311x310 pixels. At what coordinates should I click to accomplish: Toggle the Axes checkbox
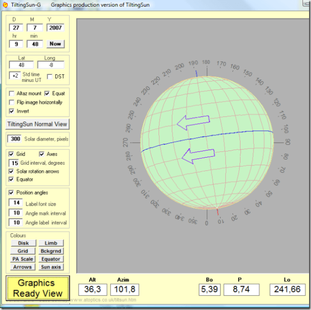click(42, 154)
